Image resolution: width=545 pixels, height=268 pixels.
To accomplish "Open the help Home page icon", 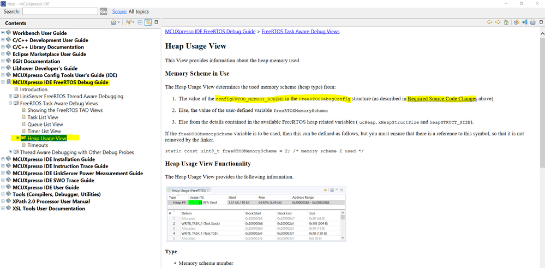I will coord(506,22).
